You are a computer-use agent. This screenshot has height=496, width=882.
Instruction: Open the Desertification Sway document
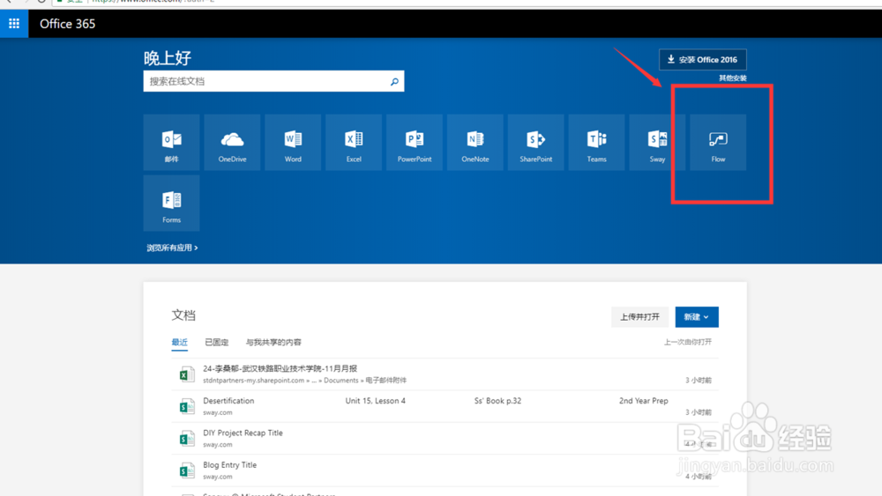(228, 401)
